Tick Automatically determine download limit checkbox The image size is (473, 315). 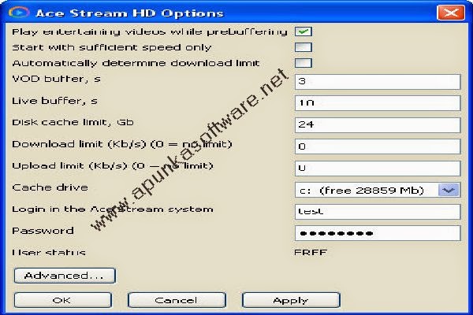coord(304,63)
